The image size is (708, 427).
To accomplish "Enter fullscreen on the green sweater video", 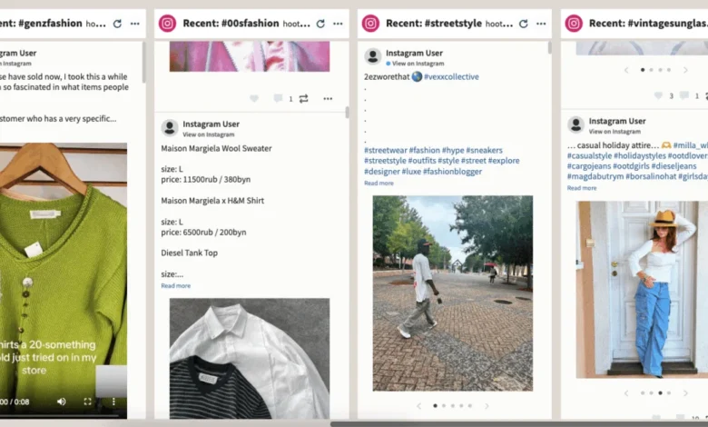I will pos(88,401).
